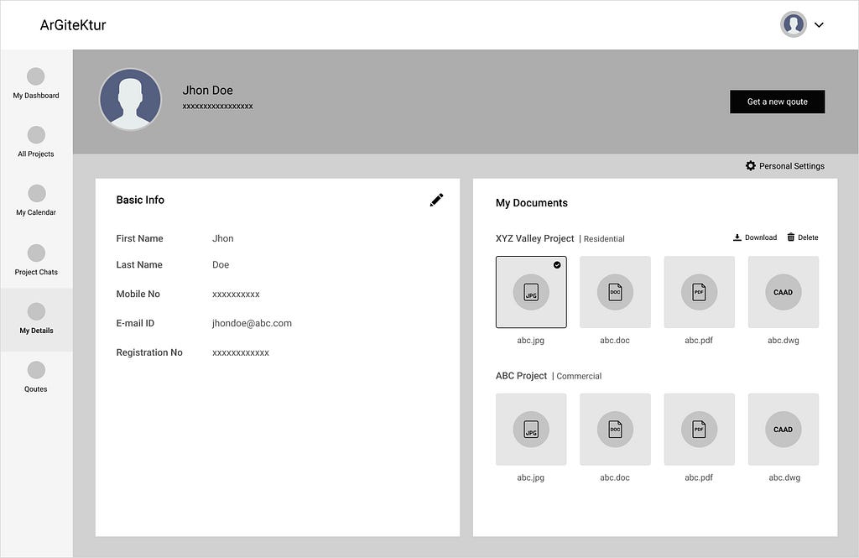Click the pencil edit icon in Basic Info

[x=436, y=200]
